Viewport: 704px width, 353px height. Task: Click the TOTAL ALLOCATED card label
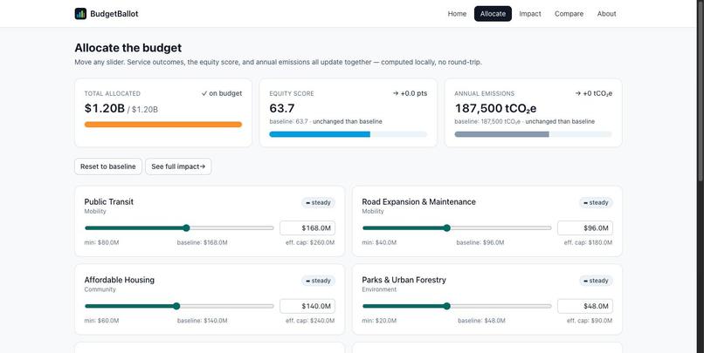point(113,93)
